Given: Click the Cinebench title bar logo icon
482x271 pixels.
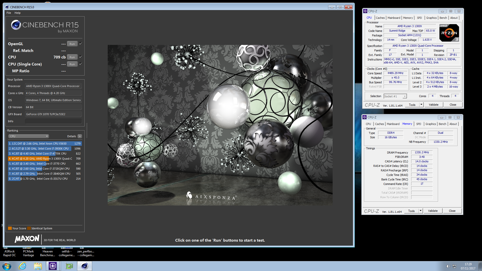Looking at the screenshot, I should click(x=7, y=7).
